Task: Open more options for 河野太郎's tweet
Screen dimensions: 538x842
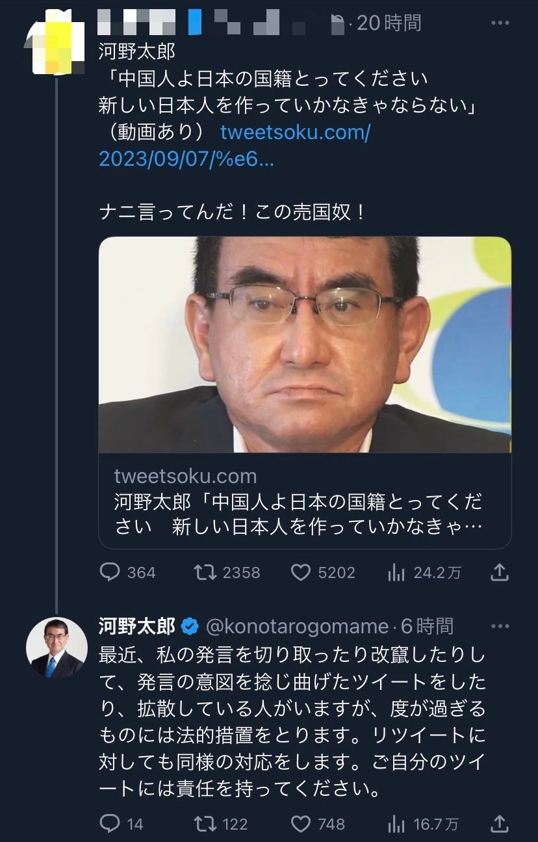Action: 500,626
